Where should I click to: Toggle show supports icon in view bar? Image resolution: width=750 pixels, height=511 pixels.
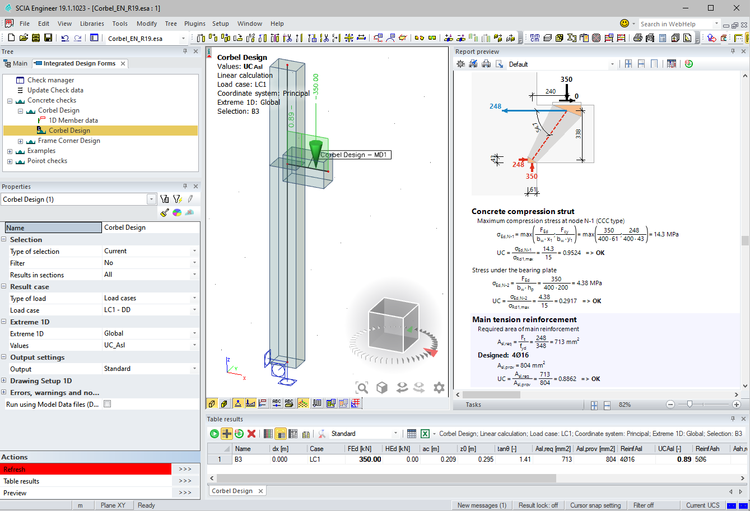point(237,403)
